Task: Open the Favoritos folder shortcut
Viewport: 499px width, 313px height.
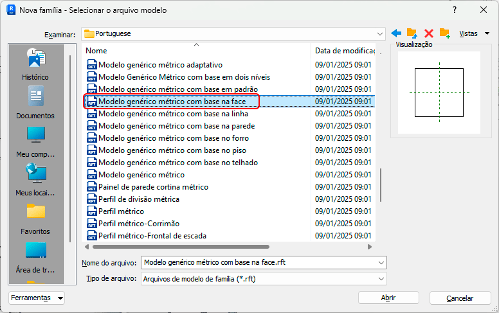Action: coord(35,219)
